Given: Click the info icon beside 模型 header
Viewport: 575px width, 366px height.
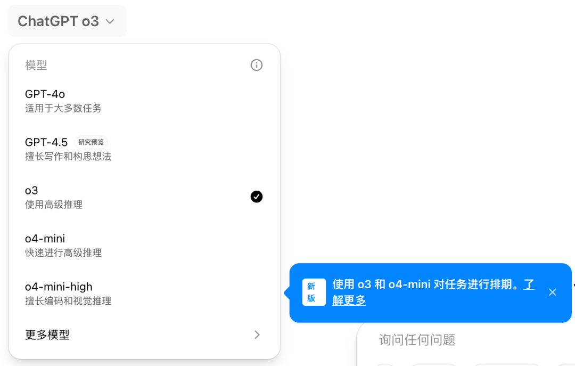Looking at the screenshot, I should 256,65.
